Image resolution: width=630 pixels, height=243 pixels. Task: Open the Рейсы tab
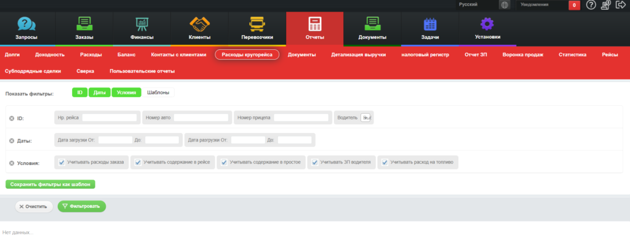click(x=610, y=55)
